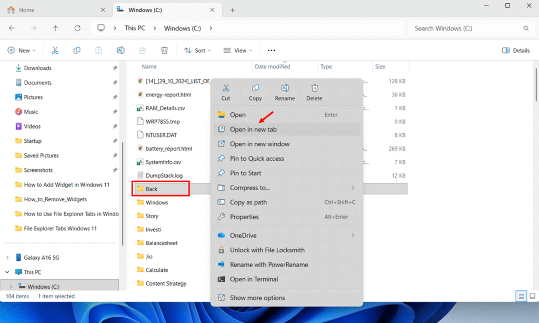Open Pictures in the sidebar
The height and width of the screenshot is (323, 539).
pyautogui.click(x=33, y=97)
